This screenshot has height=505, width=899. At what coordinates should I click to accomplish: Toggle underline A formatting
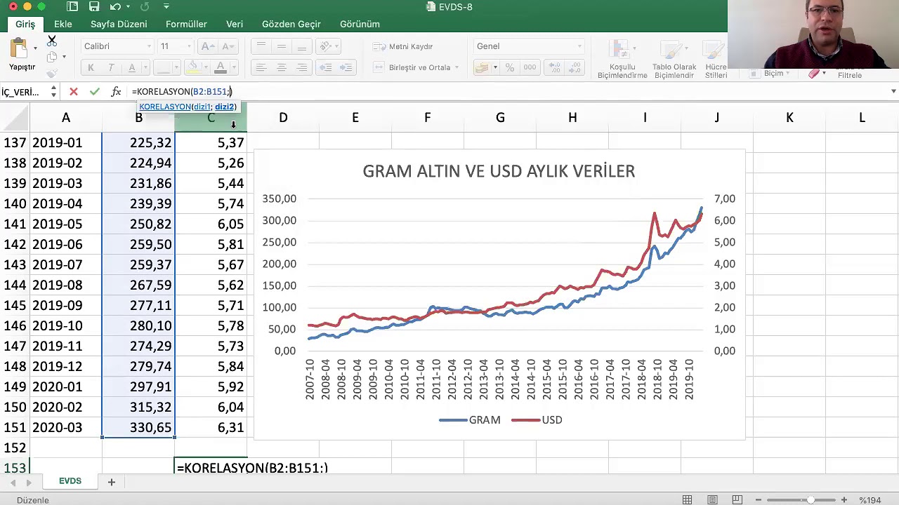pyautogui.click(x=131, y=67)
